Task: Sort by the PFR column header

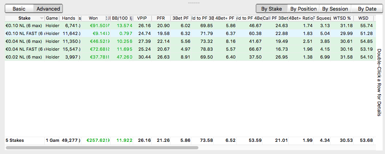Action: (x=161, y=18)
